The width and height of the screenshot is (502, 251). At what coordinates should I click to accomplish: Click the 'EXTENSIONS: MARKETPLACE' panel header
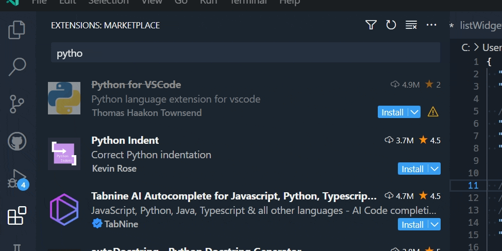click(x=105, y=25)
